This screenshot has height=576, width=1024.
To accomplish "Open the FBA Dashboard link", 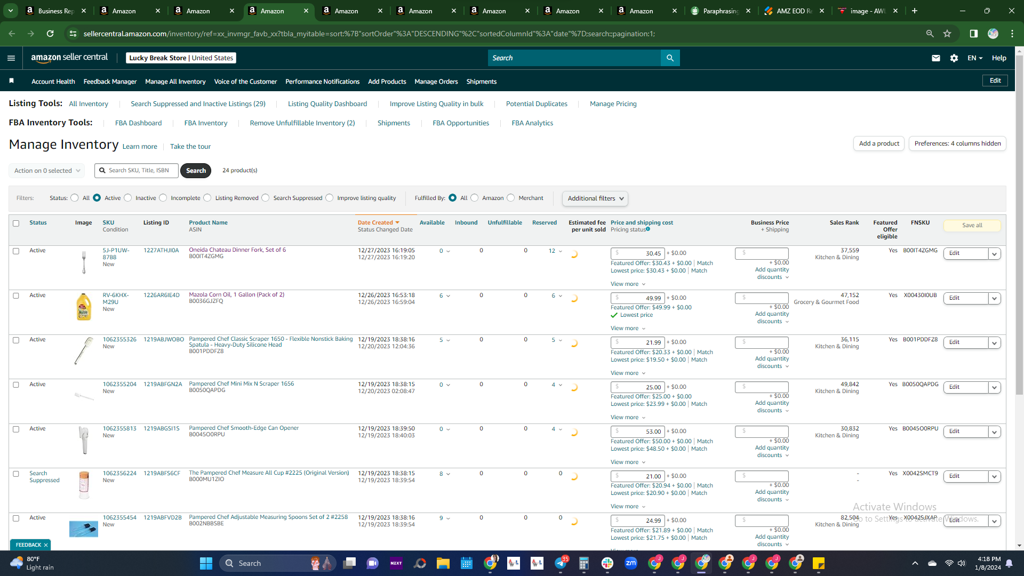I will point(138,123).
